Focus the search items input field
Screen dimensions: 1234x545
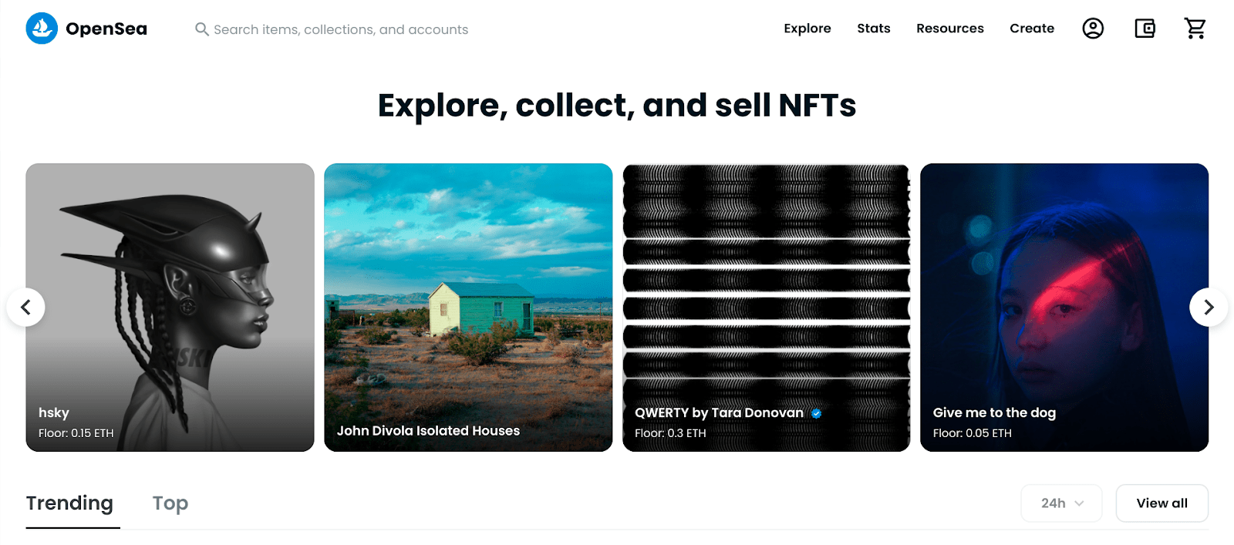tap(340, 29)
